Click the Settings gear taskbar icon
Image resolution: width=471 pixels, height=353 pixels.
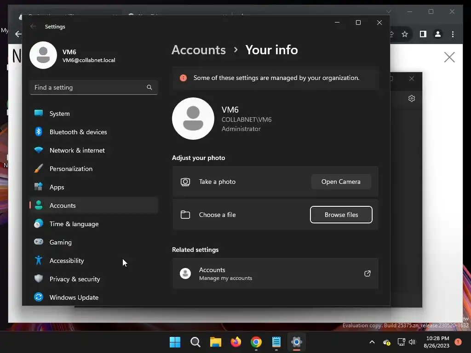[x=297, y=342]
